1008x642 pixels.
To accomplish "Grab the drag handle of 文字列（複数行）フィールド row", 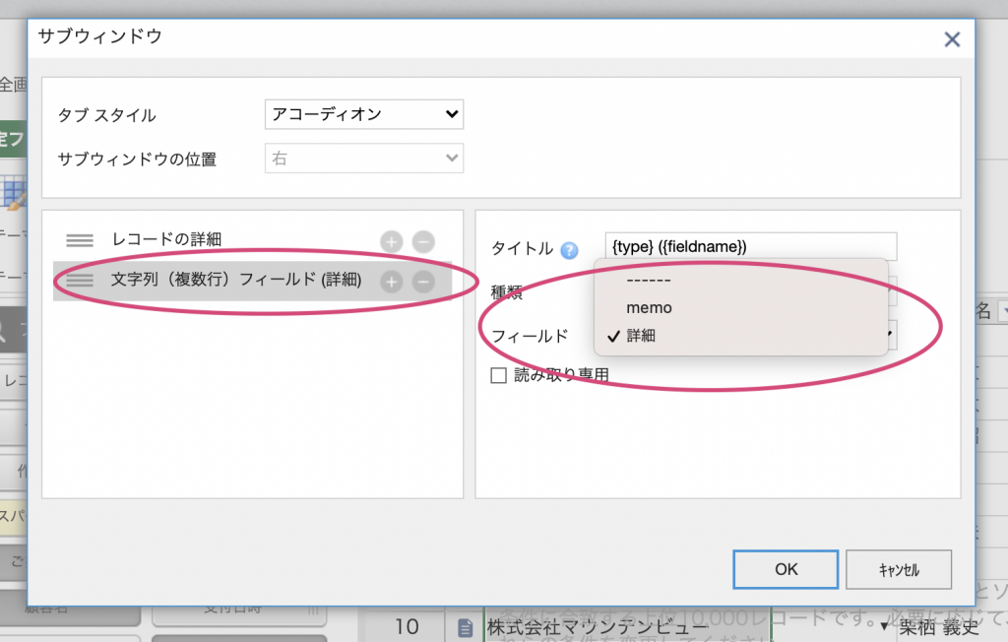I will click(80, 281).
